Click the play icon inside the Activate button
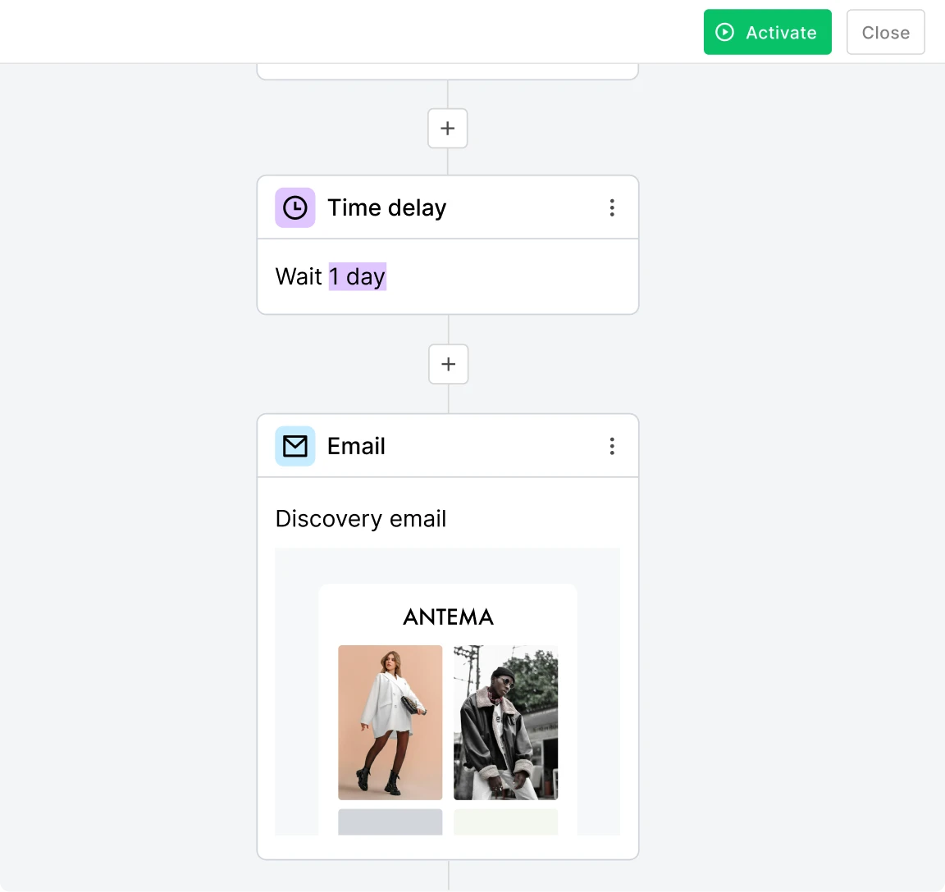This screenshot has height=892, width=945. click(724, 32)
